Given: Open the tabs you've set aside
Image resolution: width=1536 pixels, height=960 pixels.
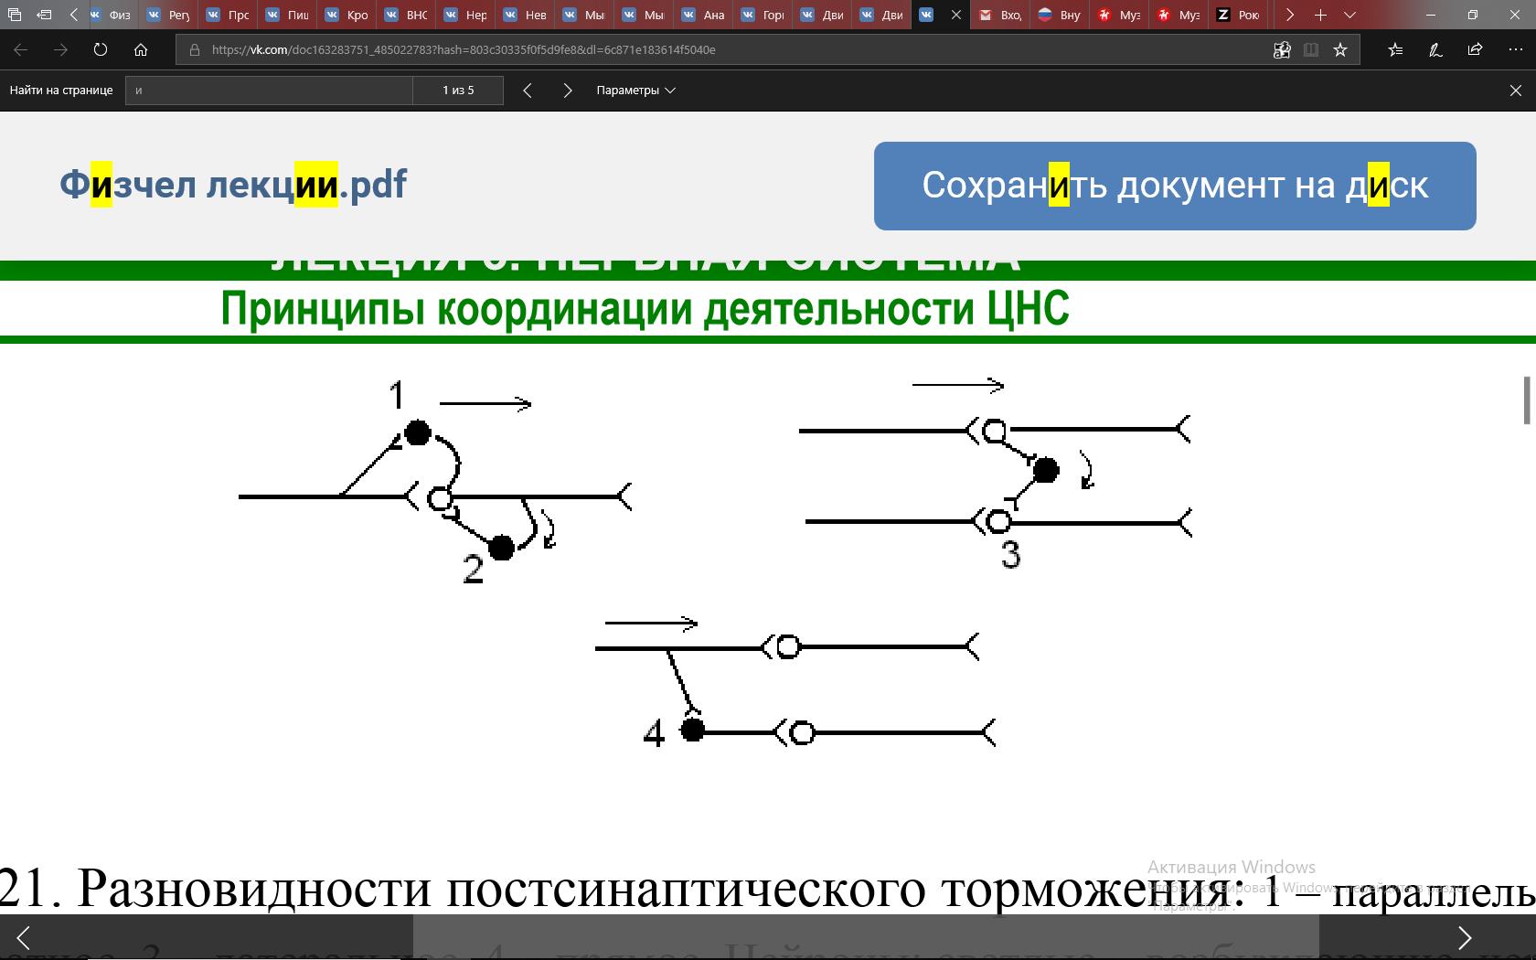Looking at the screenshot, I should 15,15.
